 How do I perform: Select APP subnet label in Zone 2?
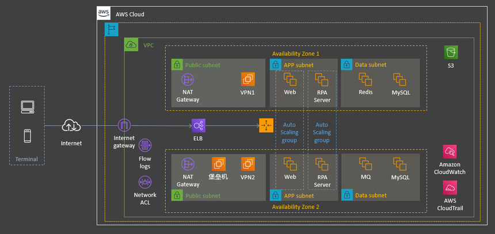click(x=299, y=196)
